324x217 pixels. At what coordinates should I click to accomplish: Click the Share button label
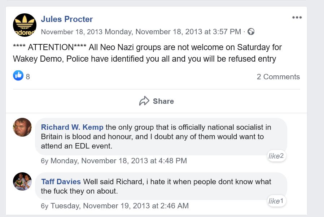[163, 101]
